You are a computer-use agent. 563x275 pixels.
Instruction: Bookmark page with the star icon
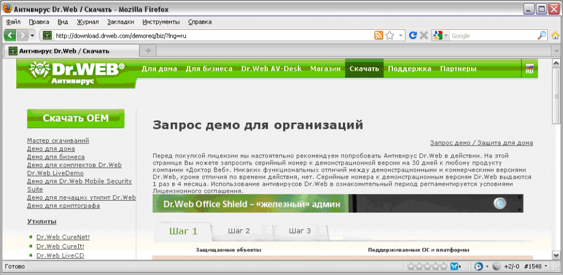(390, 35)
